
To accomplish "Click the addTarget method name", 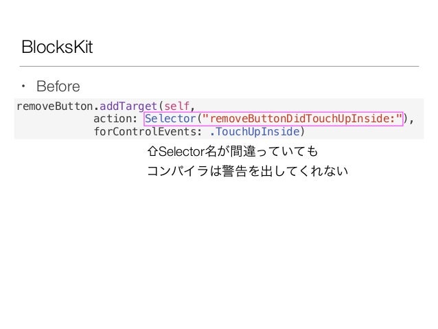I will coord(128,106).
